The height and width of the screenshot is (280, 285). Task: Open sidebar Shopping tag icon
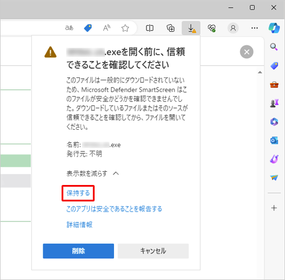274,65
